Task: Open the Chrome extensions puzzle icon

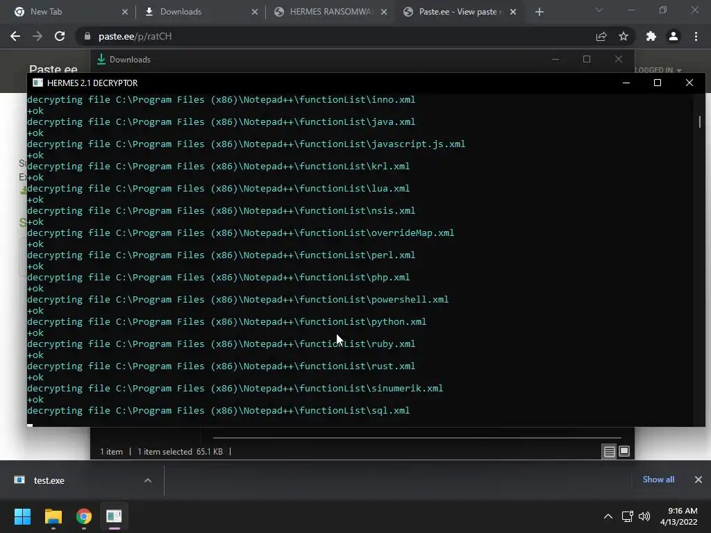Action: click(651, 36)
